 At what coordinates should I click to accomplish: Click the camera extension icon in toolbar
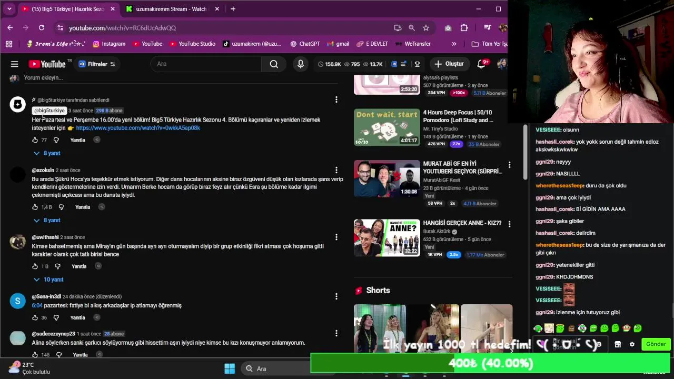click(x=448, y=28)
